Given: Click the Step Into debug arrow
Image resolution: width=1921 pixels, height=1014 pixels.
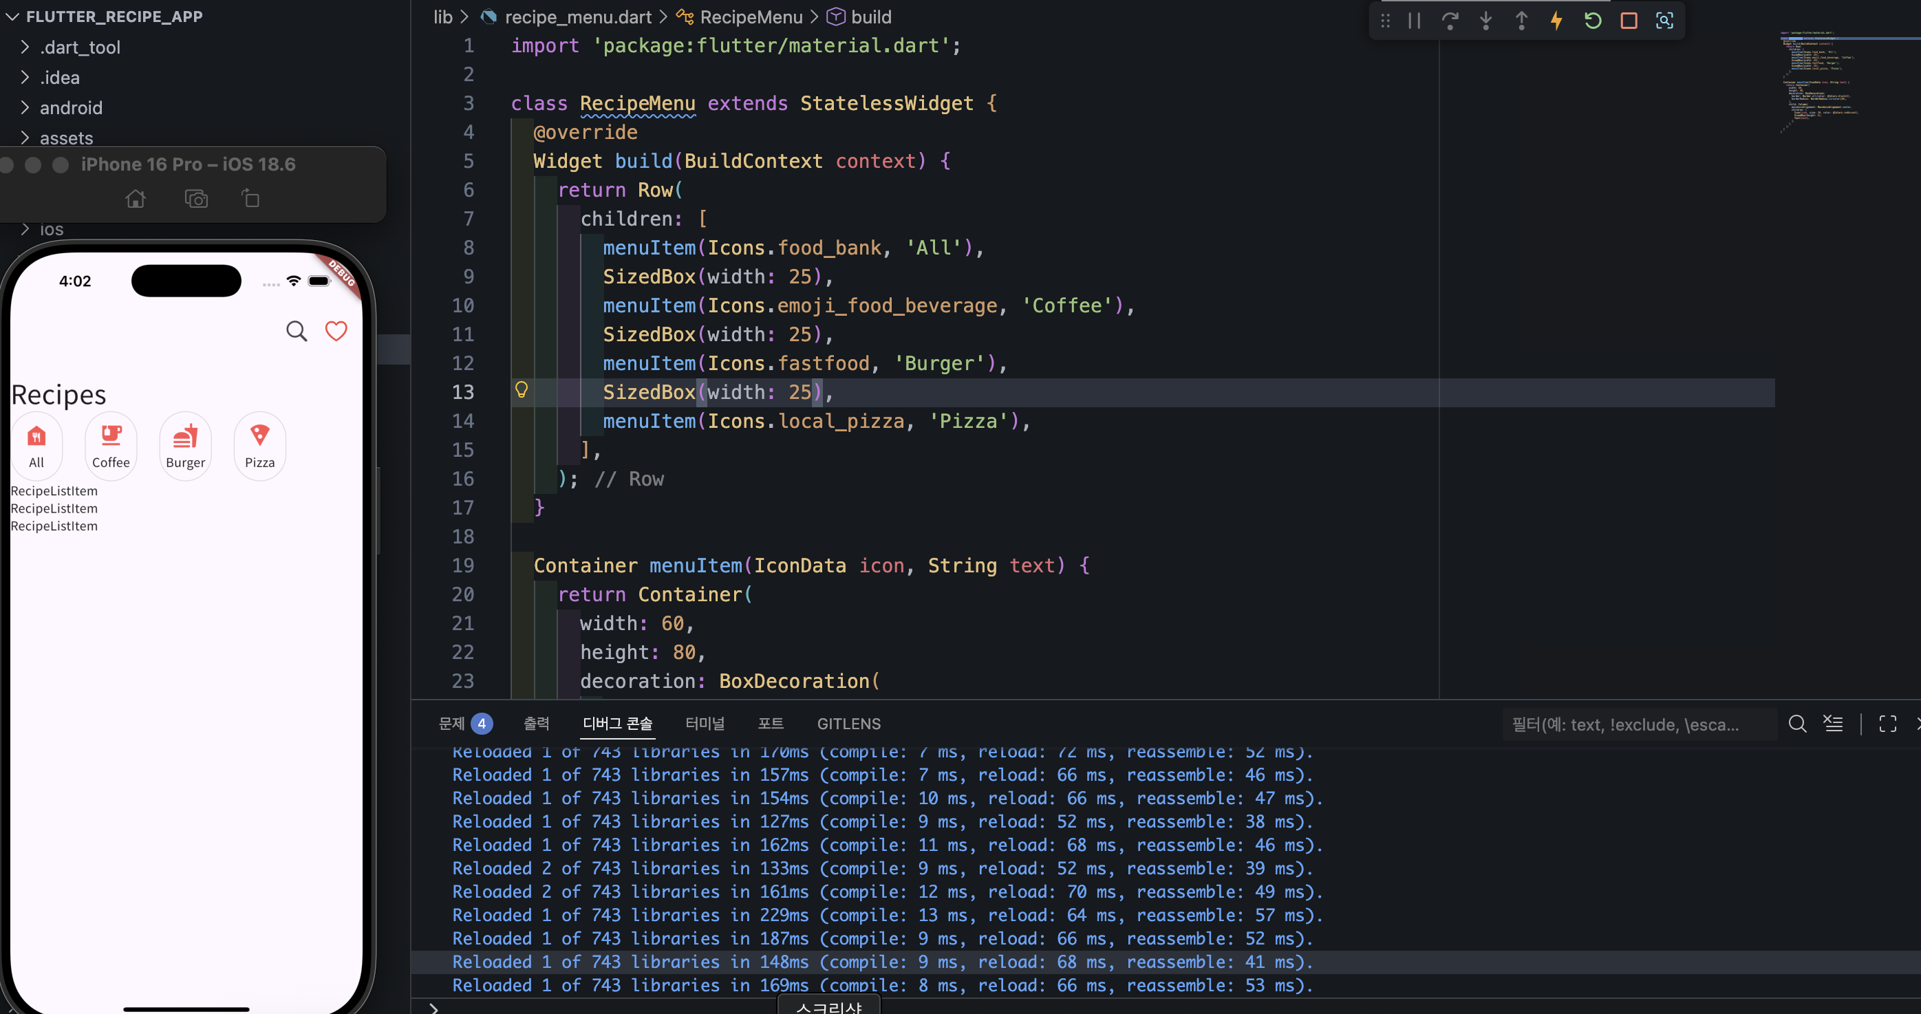Looking at the screenshot, I should pos(1485,21).
